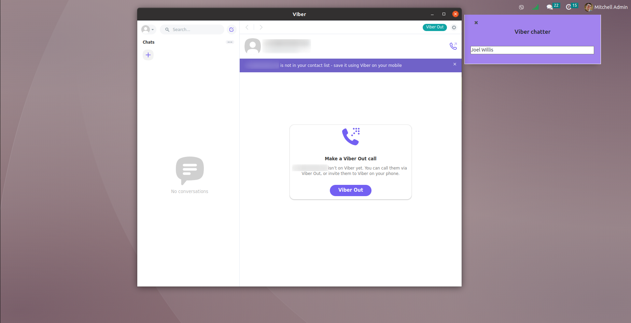This screenshot has width=631, height=323.
Task: Open the Chats more options menu
Action: [230, 42]
